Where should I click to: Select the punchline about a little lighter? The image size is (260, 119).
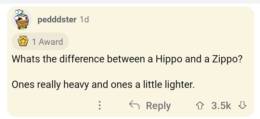(x=103, y=85)
